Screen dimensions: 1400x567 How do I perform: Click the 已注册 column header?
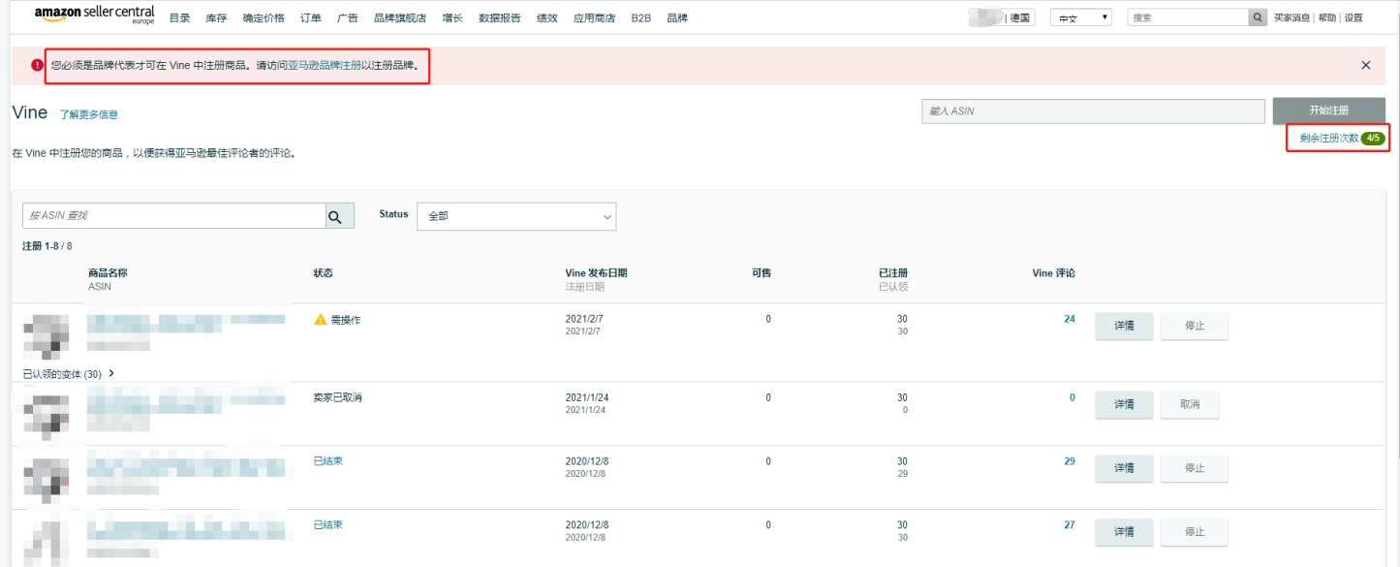(892, 273)
